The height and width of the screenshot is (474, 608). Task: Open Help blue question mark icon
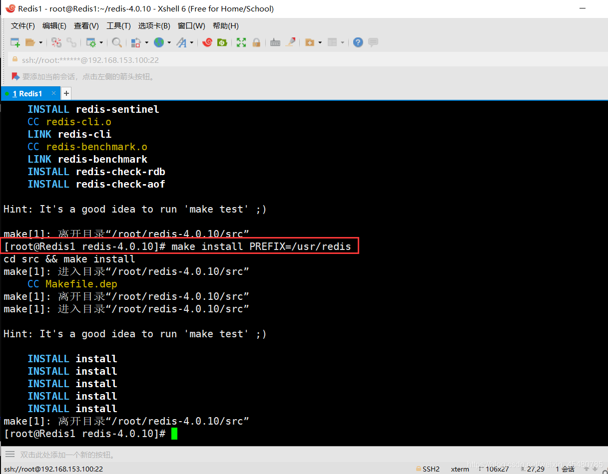358,42
